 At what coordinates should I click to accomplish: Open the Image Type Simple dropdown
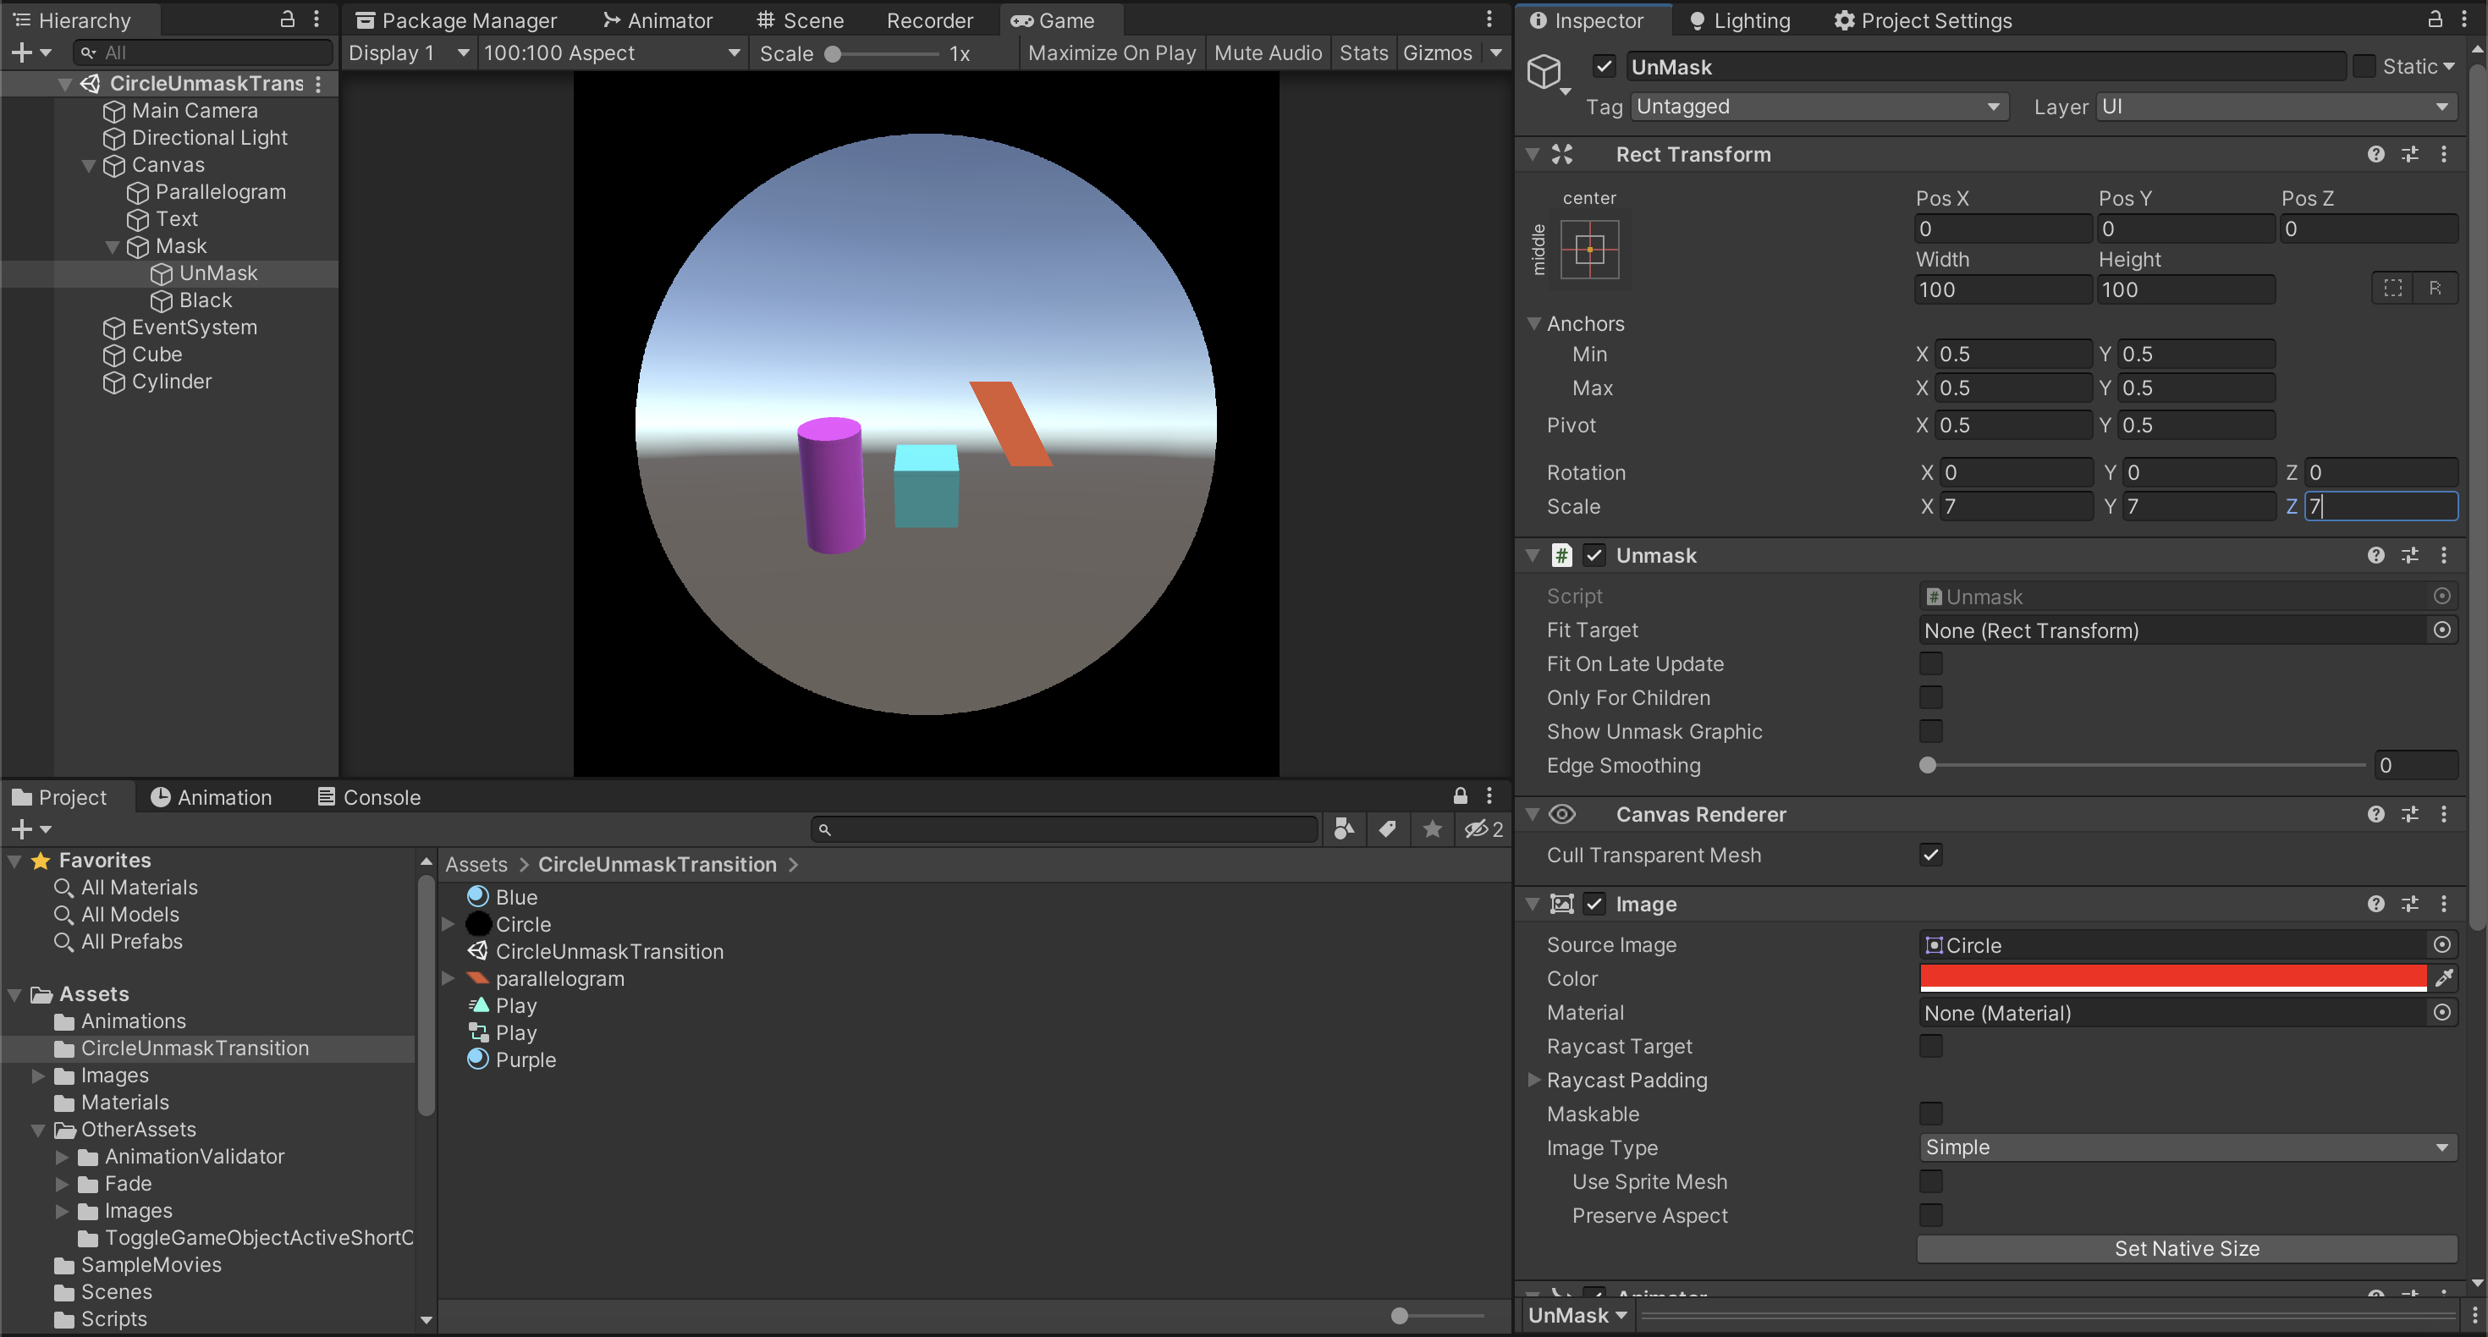coord(2187,1147)
